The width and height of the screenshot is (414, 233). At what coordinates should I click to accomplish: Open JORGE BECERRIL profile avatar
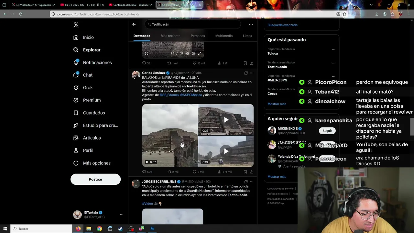point(136,184)
